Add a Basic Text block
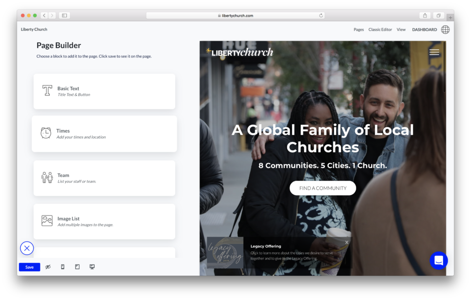The image size is (471, 300). pyautogui.click(x=104, y=91)
